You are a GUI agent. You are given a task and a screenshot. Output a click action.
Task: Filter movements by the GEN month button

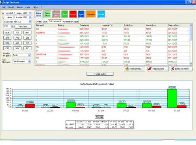point(7,33)
